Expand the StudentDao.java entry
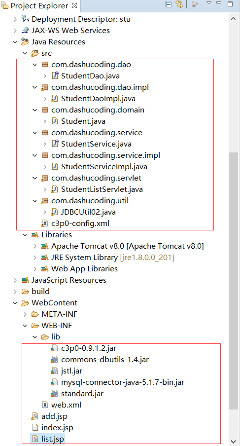This screenshot has width=240, height=446. tap(45, 76)
